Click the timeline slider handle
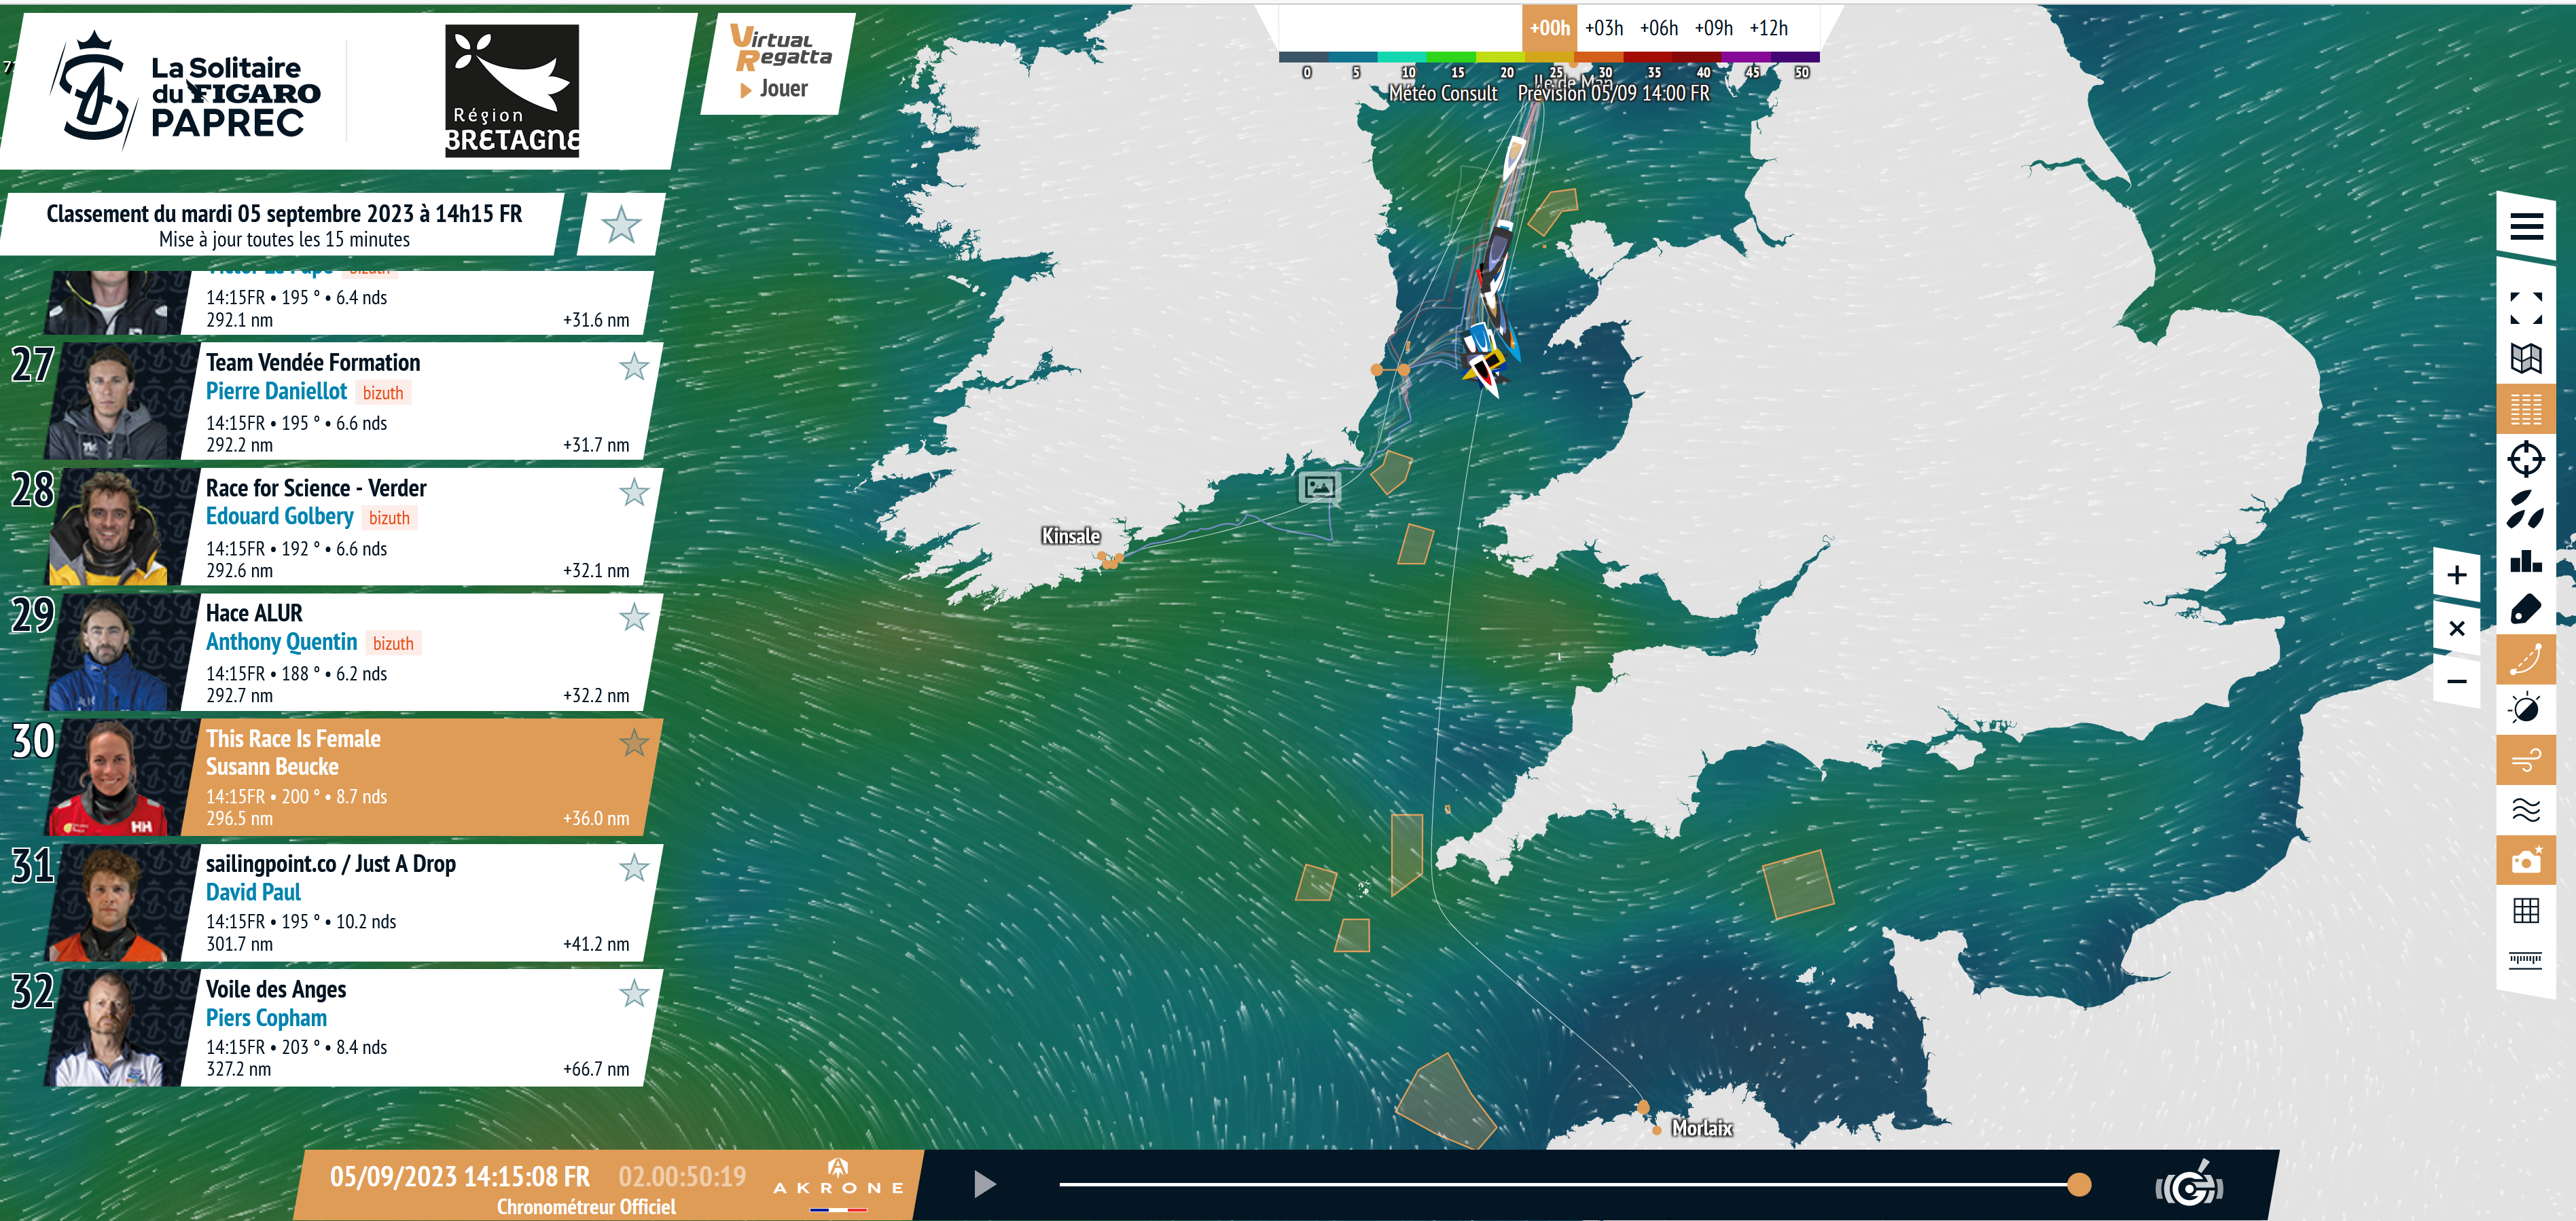 (x=2079, y=1184)
